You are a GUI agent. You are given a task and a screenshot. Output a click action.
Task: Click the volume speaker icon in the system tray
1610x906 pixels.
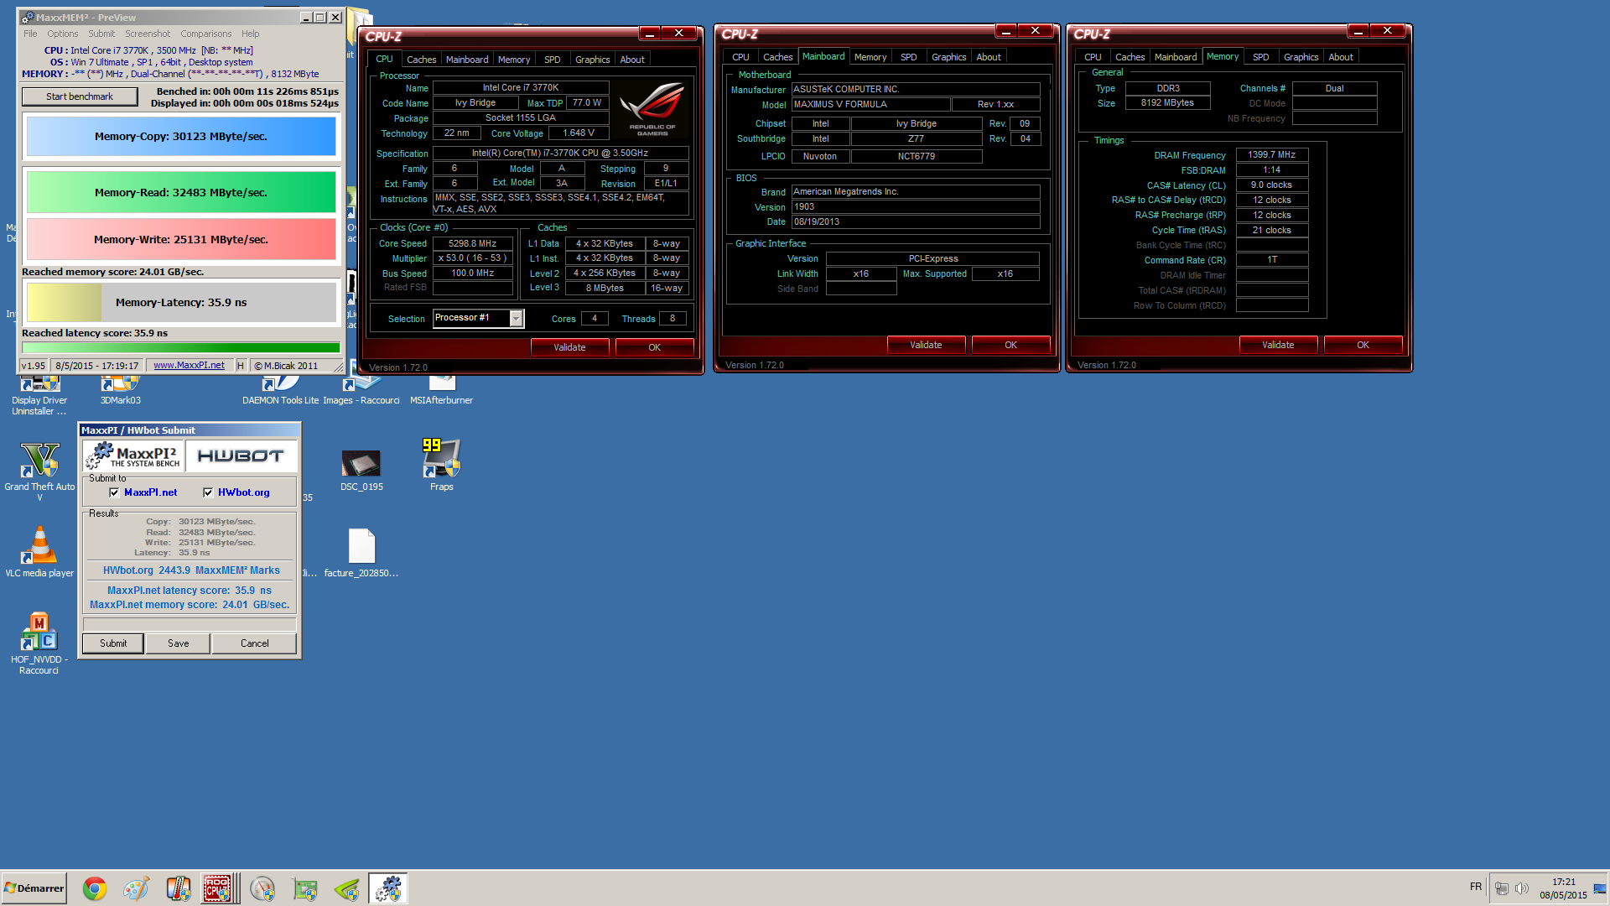[1522, 888]
